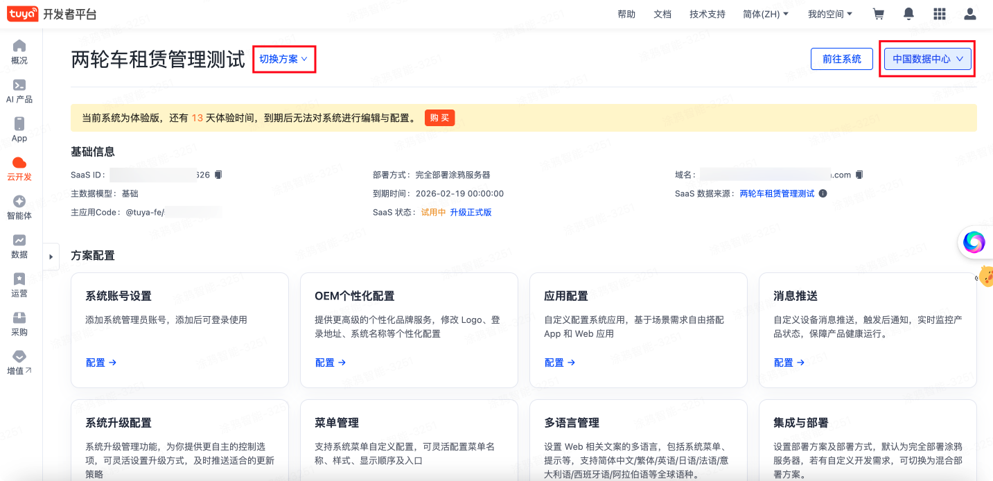Expand the 中国数据中心 selector

[x=926, y=59]
